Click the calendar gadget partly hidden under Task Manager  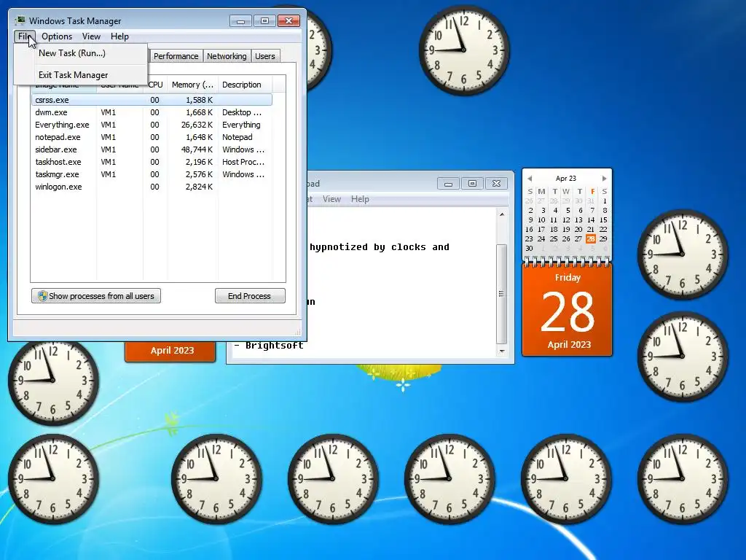(x=170, y=352)
